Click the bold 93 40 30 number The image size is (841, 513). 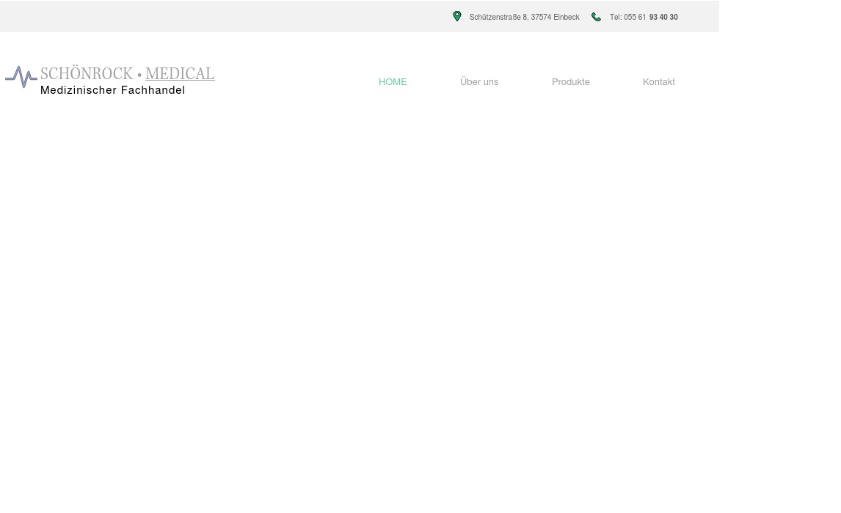[663, 17]
